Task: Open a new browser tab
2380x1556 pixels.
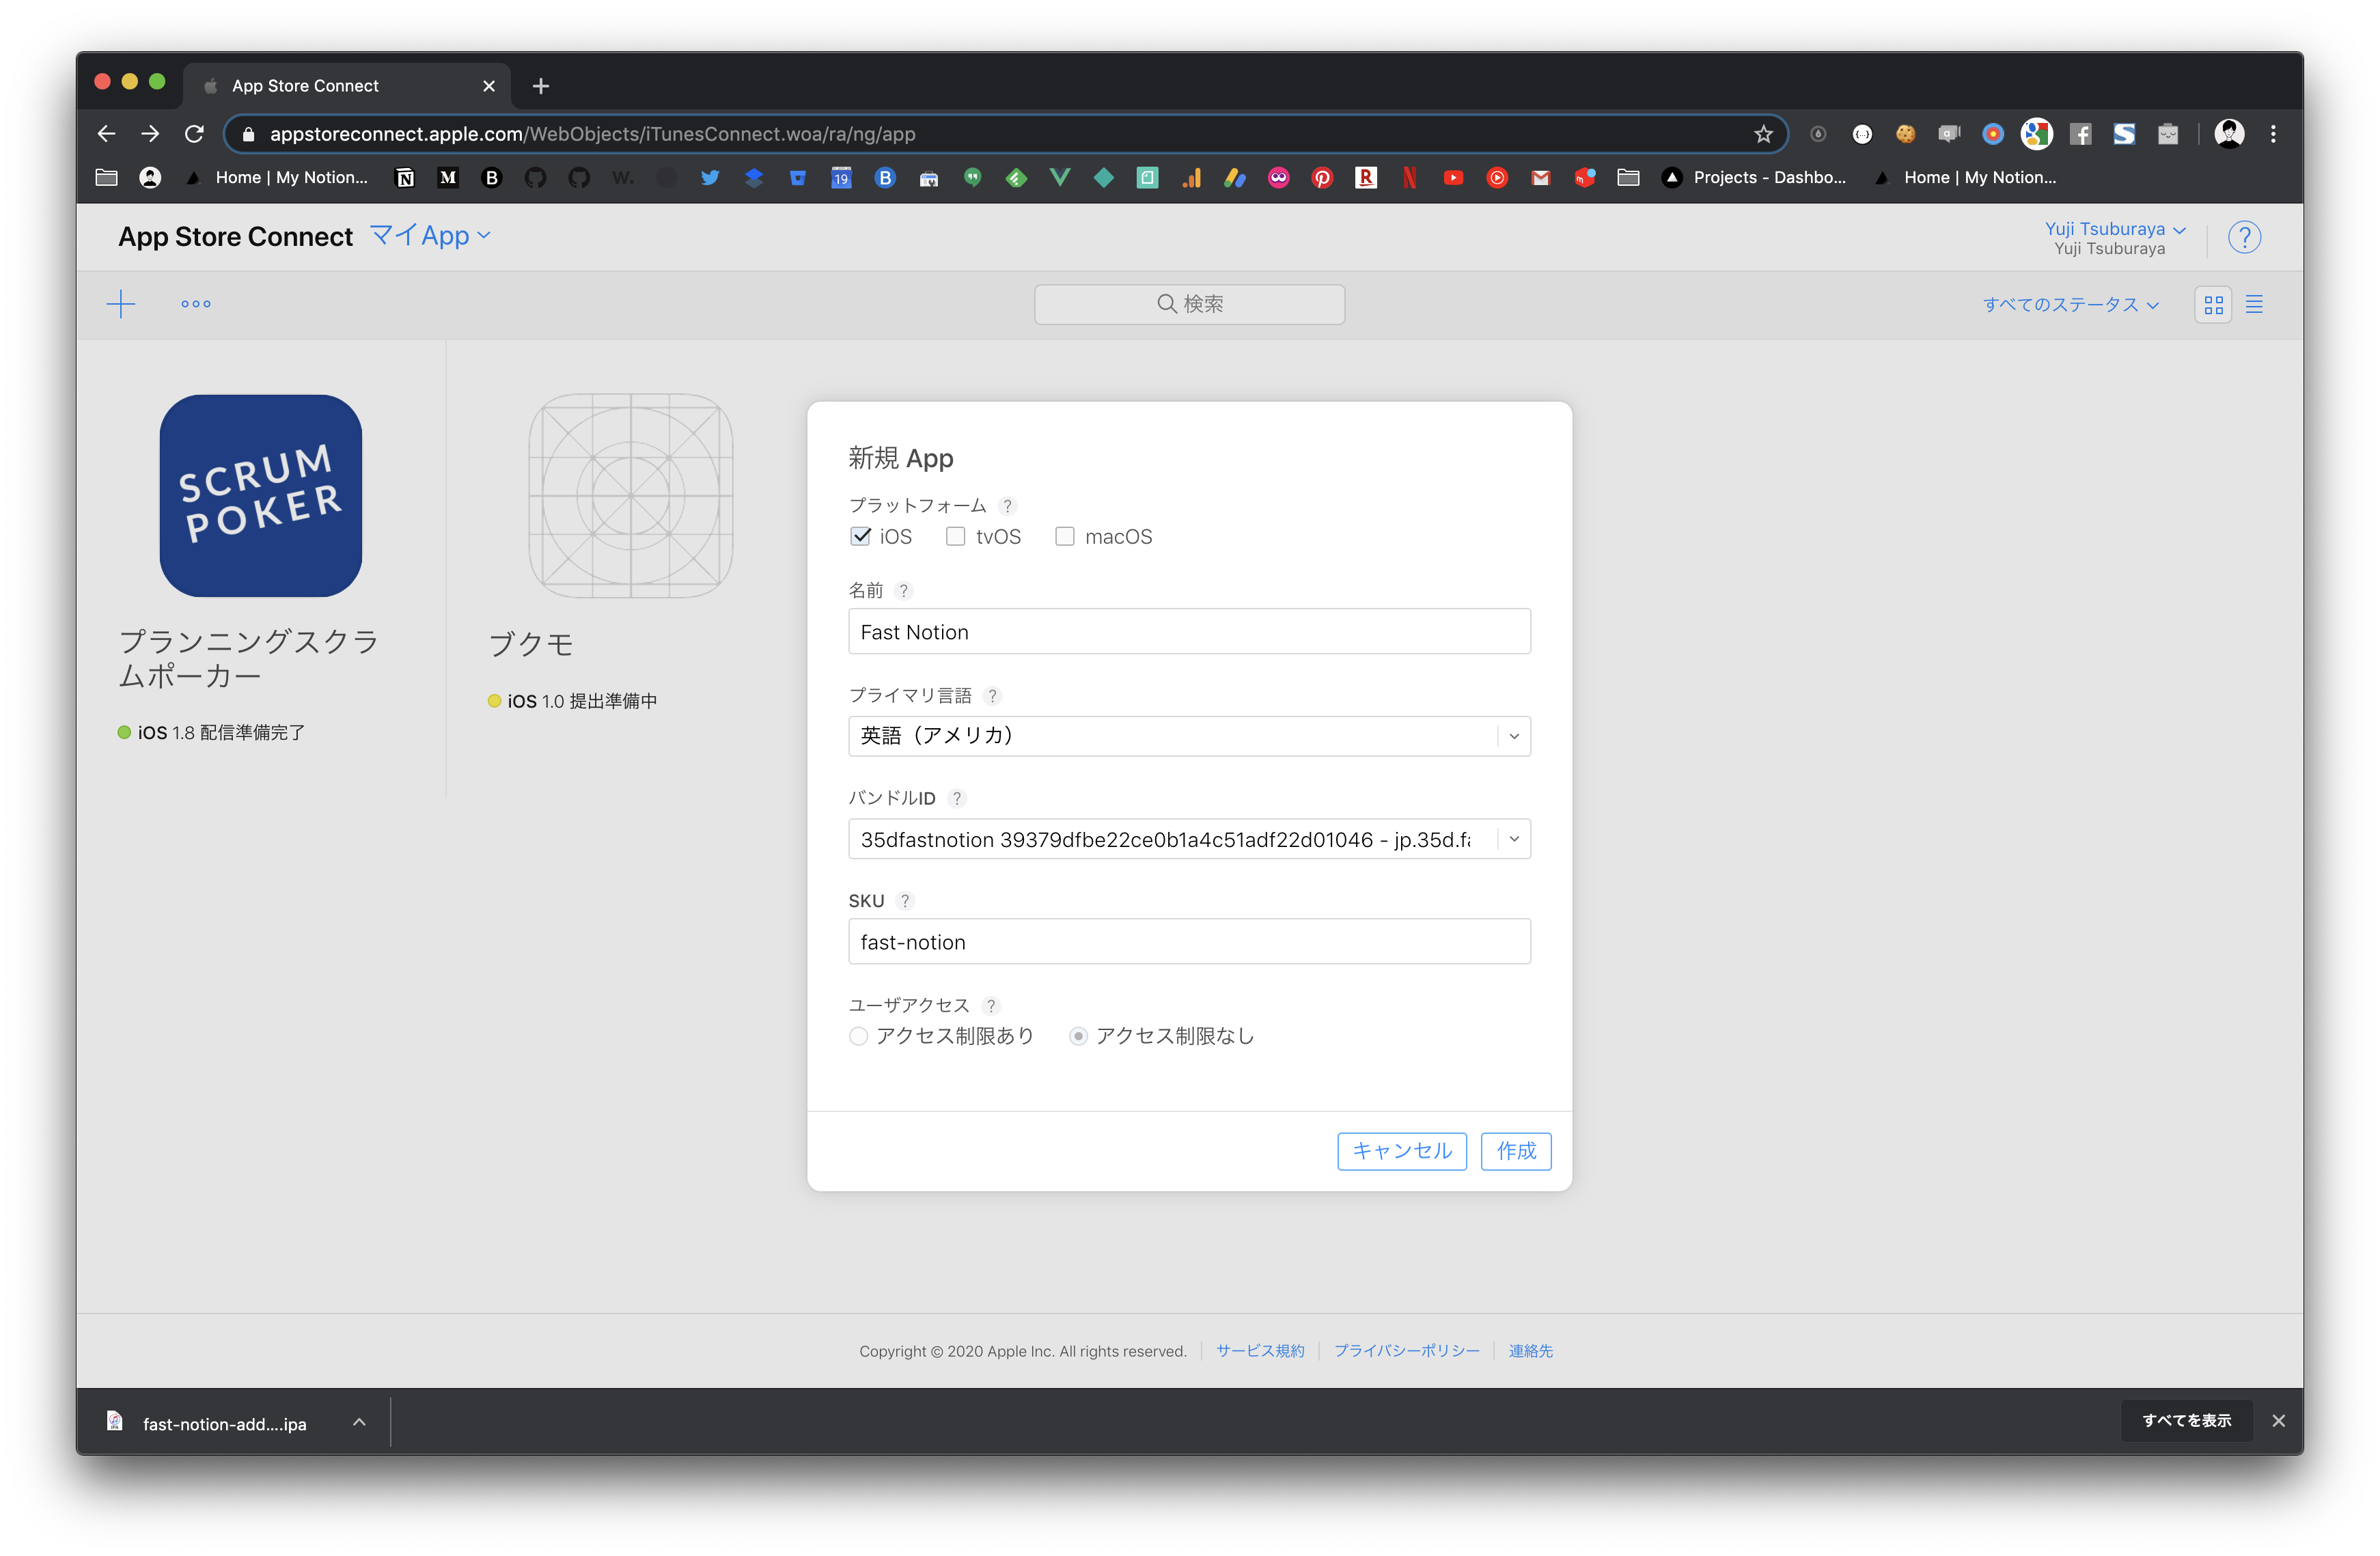Action: click(540, 86)
